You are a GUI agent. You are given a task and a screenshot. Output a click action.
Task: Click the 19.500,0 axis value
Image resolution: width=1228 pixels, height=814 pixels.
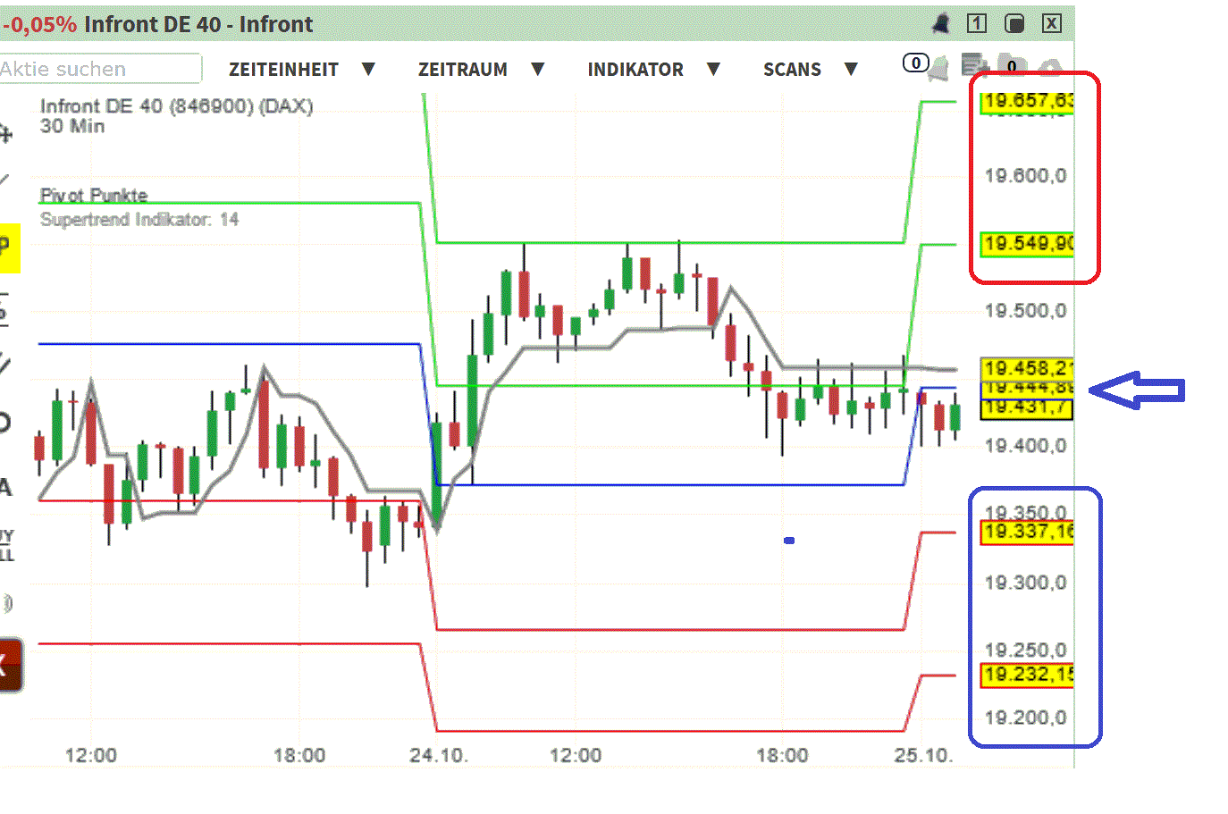pos(1025,311)
